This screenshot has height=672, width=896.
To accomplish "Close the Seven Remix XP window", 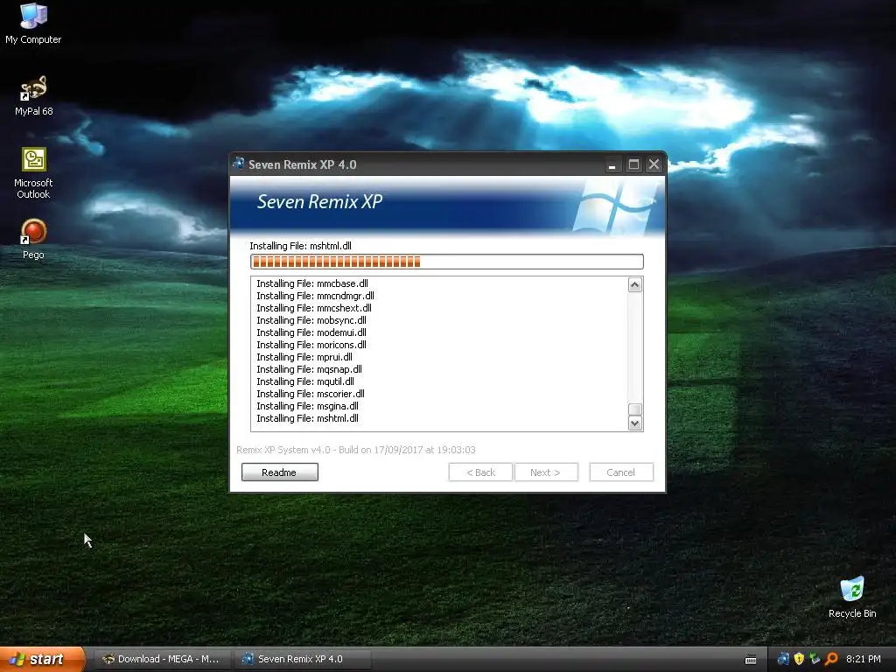I will pyautogui.click(x=654, y=164).
